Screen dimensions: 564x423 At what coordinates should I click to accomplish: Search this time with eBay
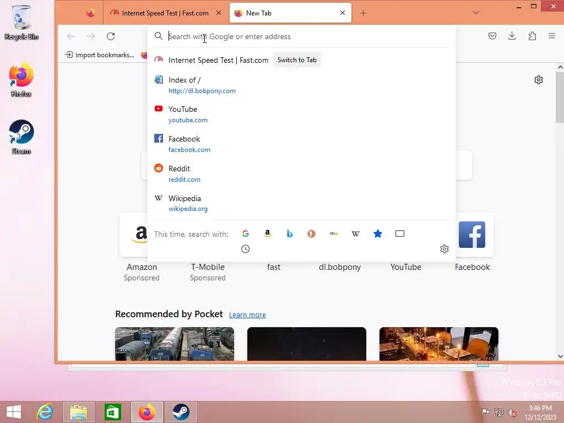tap(334, 234)
